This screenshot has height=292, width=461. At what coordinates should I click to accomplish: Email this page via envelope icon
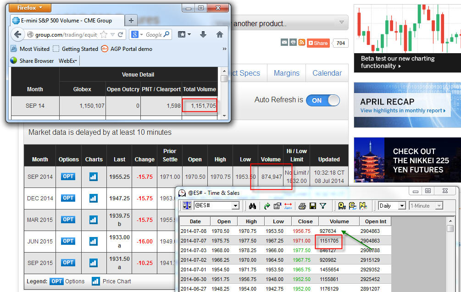pyautogui.click(x=284, y=42)
